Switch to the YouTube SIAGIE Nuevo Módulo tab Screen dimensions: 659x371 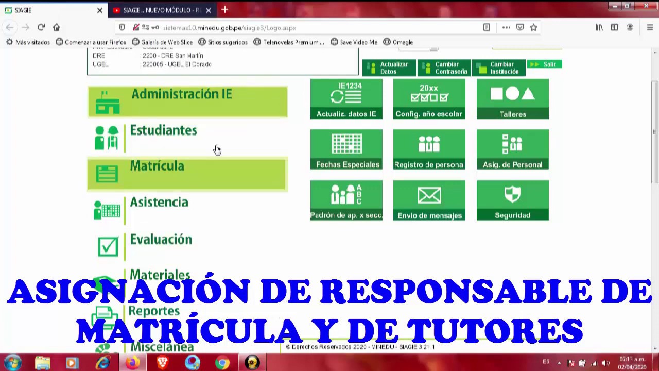coord(161,10)
